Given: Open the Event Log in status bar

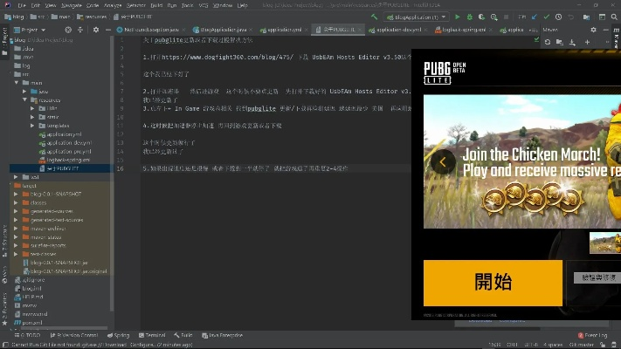Looking at the screenshot, I should 595,335.
